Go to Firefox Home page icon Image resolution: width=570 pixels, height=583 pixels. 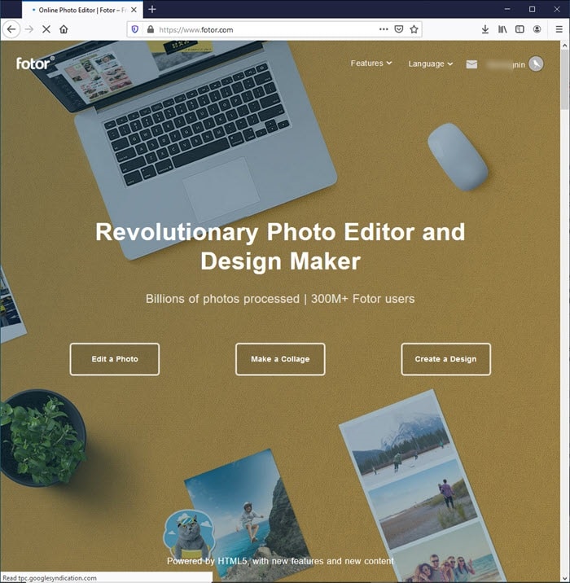(64, 29)
